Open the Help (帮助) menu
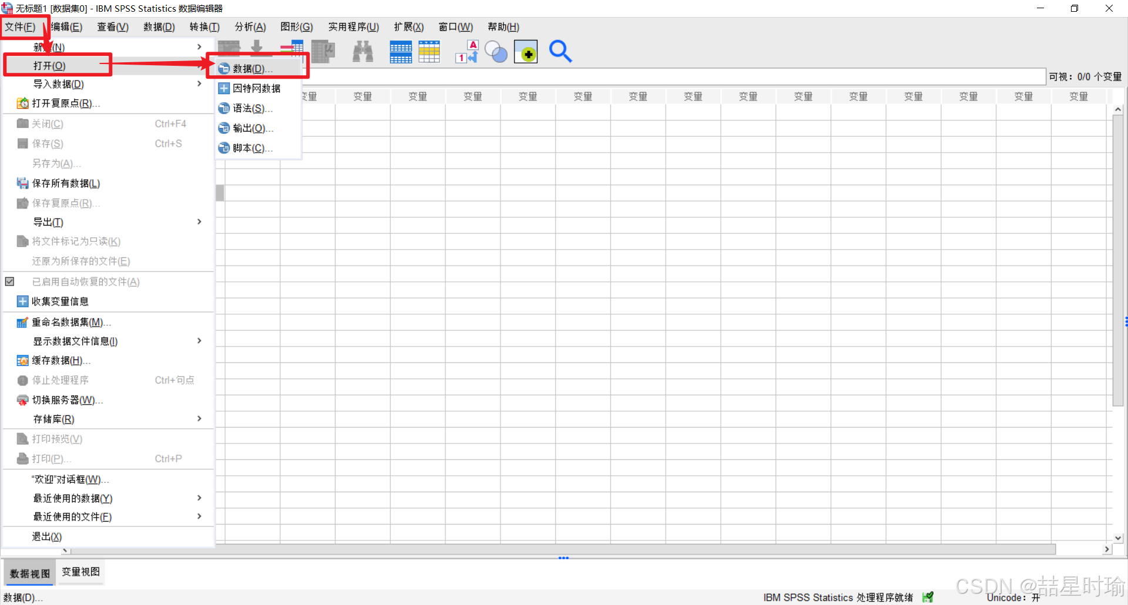1128x605 pixels. click(x=503, y=27)
